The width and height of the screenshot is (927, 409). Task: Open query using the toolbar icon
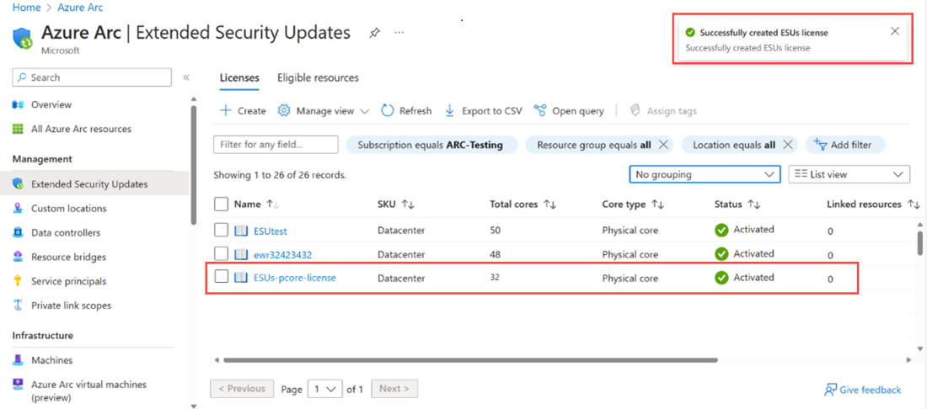pyautogui.click(x=540, y=111)
